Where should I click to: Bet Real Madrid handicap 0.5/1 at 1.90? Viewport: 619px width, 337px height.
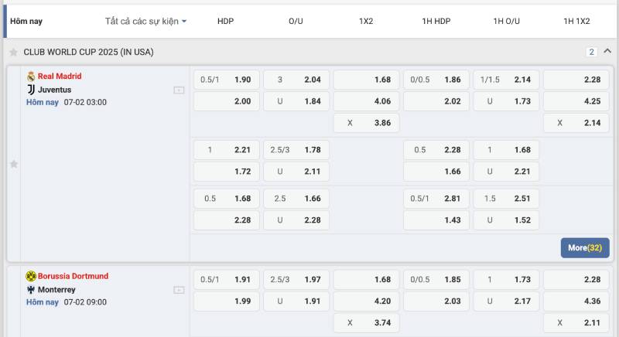225,80
